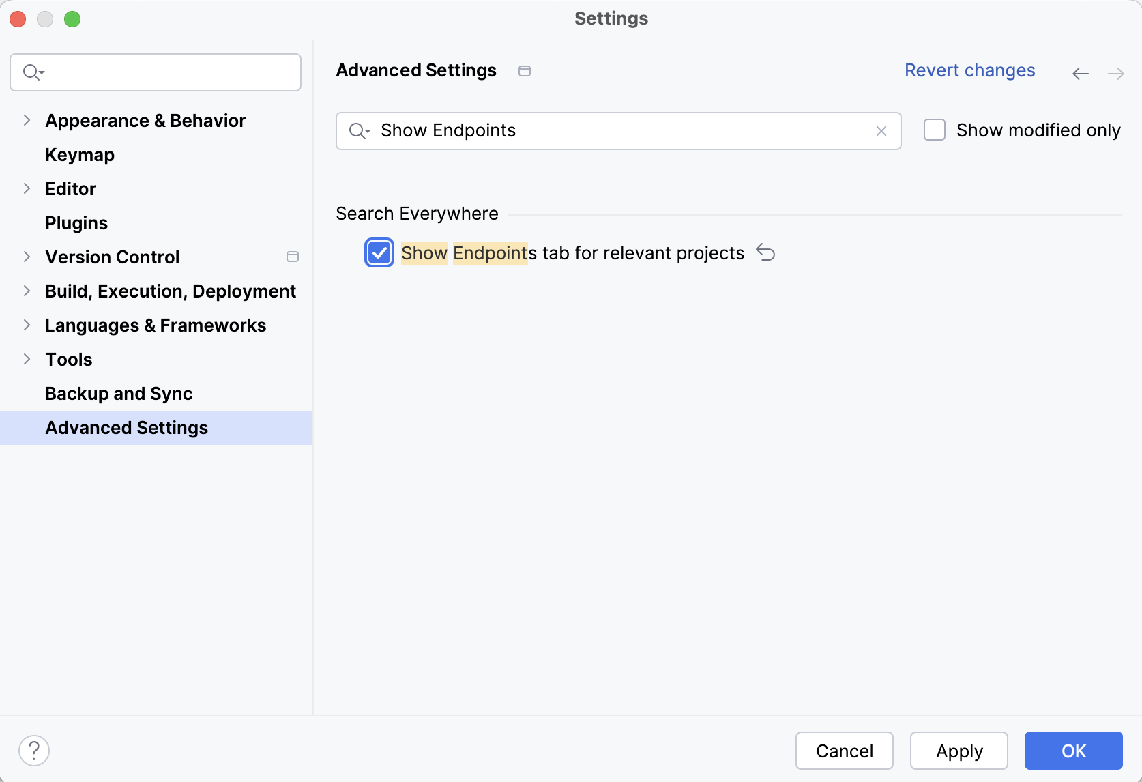Expand Build, Execution, Deployment
This screenshot has height=782, width=1142.
(27, 291)
